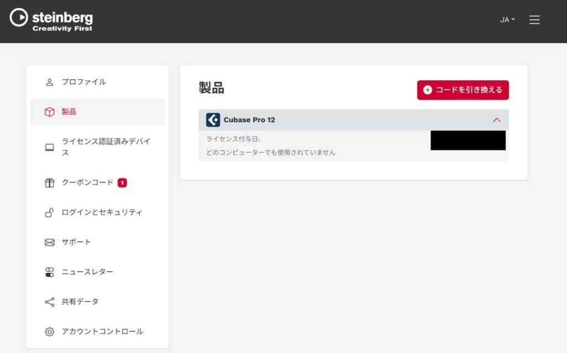This screenshot has height=353, width=567.
Task: Click the laptop icon for licensed devices
Action: [x=49, y=147]
